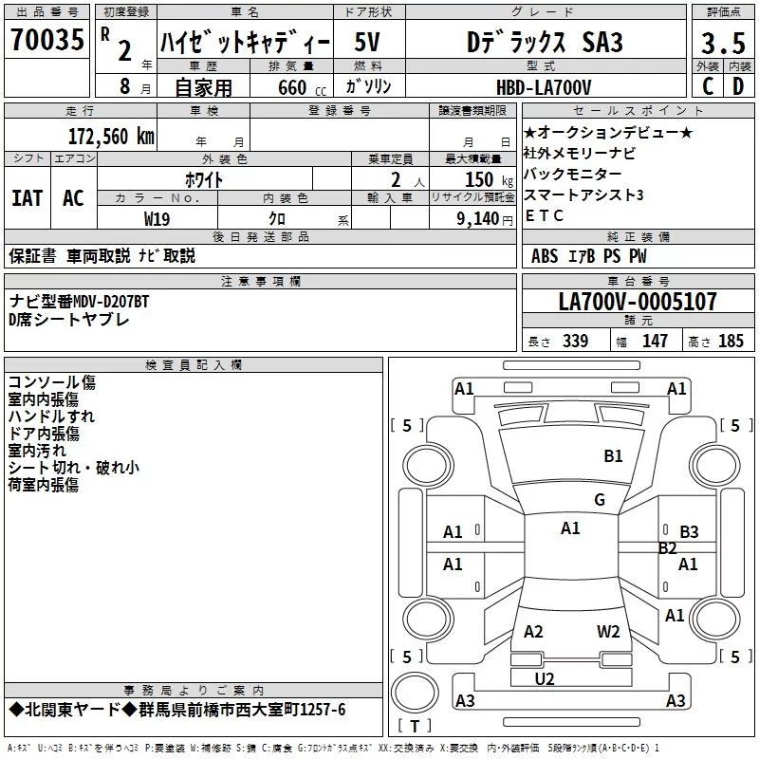Select the B2 mark on right side

[x=667, y=548]
